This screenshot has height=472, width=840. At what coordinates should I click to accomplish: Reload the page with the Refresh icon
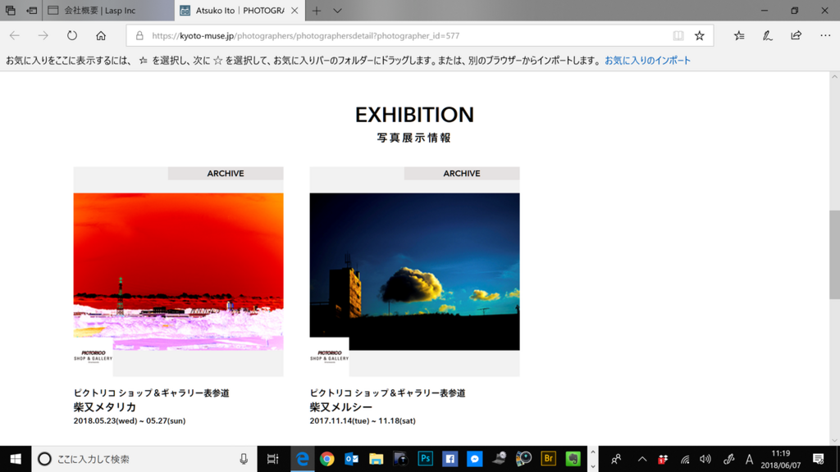point(72,36)
